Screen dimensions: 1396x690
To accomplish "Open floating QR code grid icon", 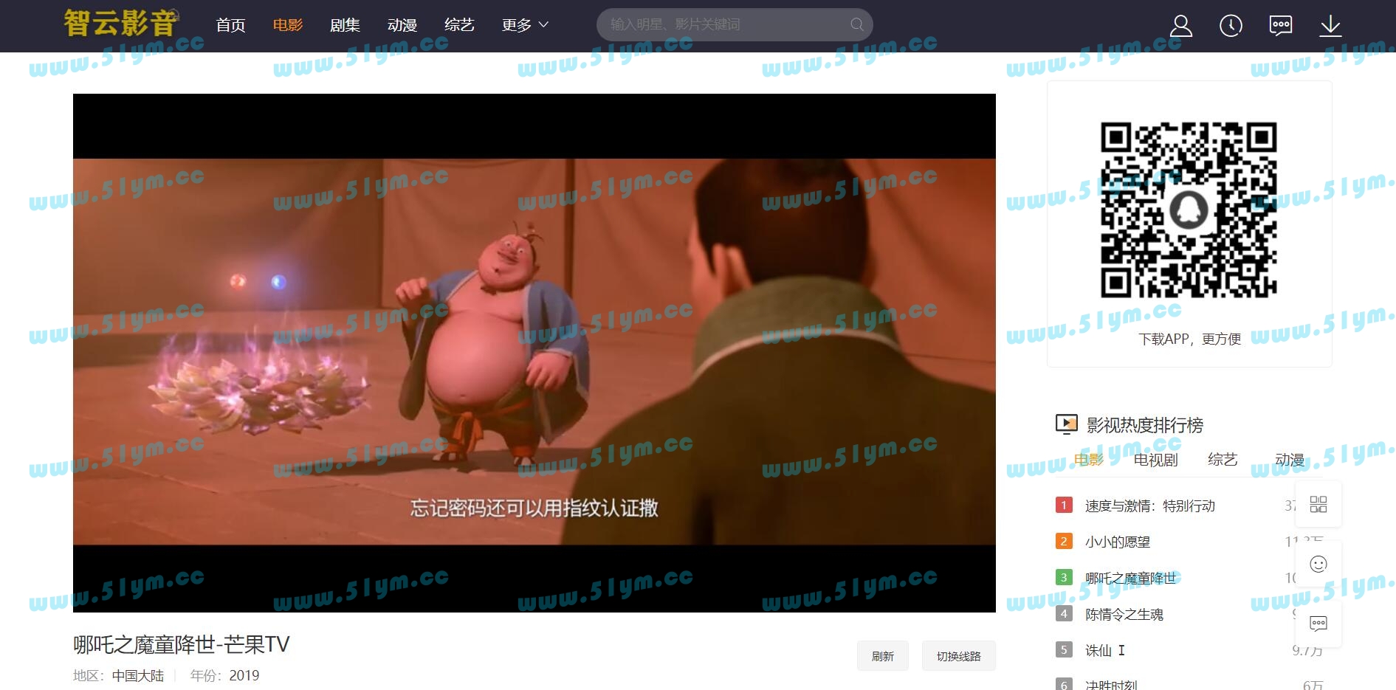I will [x=1318, y=504].
